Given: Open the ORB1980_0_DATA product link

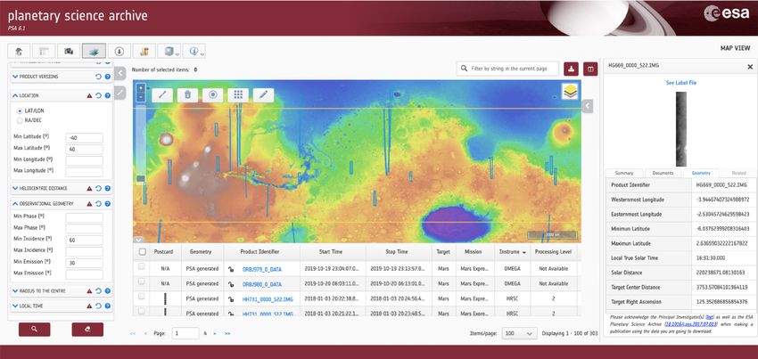Looking at the screenshot, I should (261, 284).
